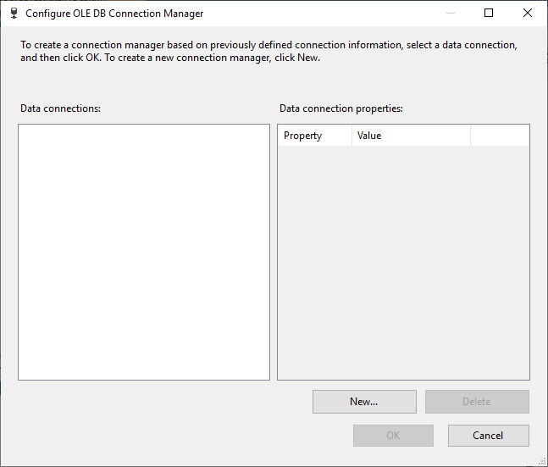Close the Configure OLE DB Connection Manager

(528, 14)
